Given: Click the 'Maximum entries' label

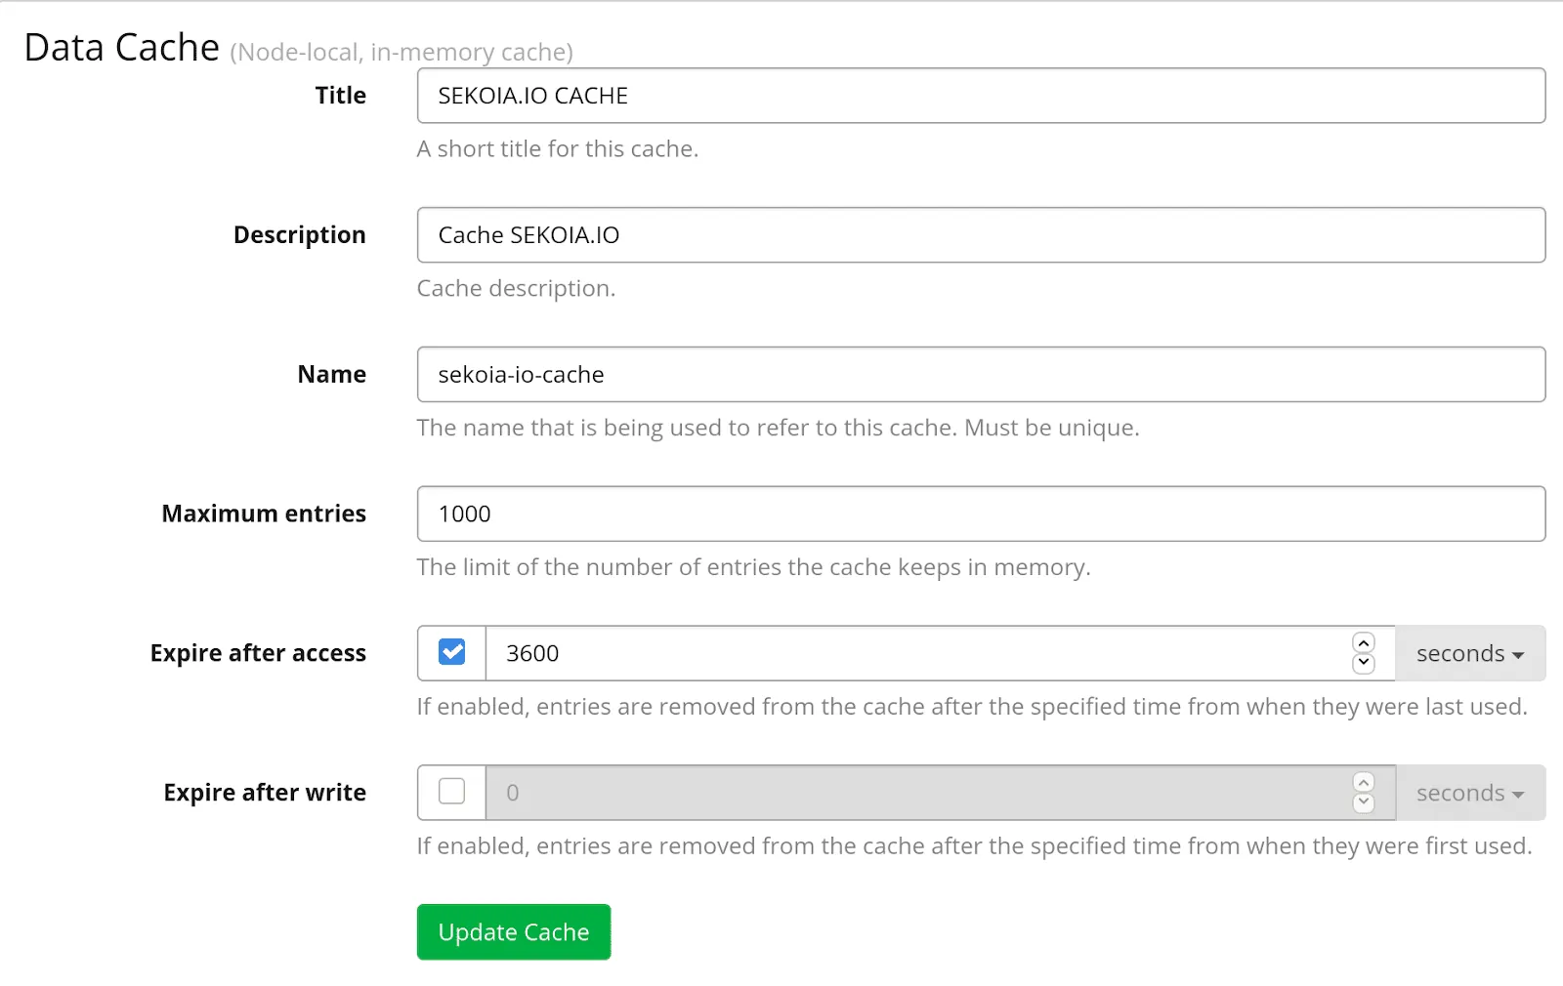Looking at the screenshot, I should click(264, 514).
